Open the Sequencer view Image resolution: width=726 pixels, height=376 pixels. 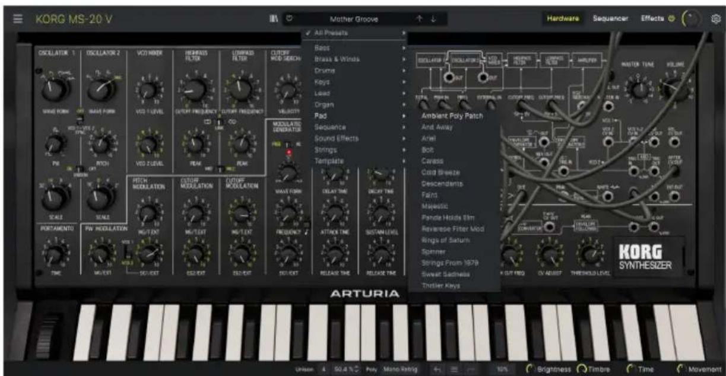[610, 19]
